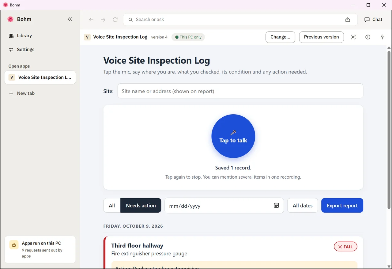Collapse the sidebar with double-chevron icon
The height and width of the screenshot is (269, 392).
click(70, 19)
